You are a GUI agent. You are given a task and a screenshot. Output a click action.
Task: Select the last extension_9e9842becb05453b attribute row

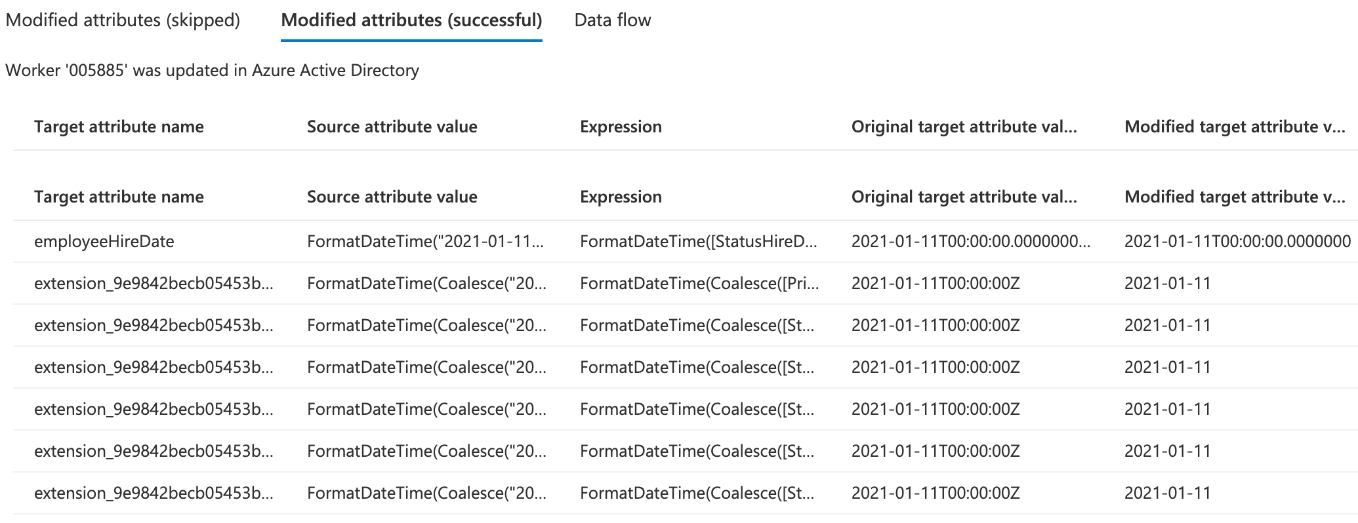[x=154, y=493]
